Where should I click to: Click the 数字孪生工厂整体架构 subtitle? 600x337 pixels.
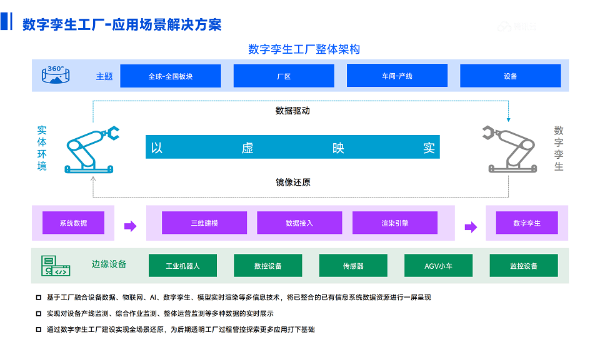(x=304, y=49)
